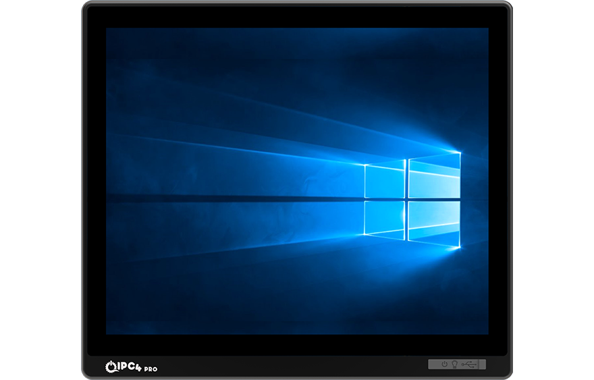Click the Windows logo on the wallpaper

(x=412, y=200)
